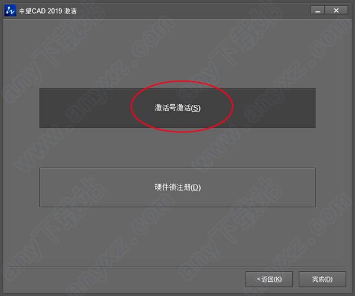
Task: Click the 中望CAD 2019 激活 title text
Action: (x=48, y=11)
